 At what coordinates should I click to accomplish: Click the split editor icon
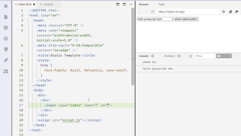117,4
